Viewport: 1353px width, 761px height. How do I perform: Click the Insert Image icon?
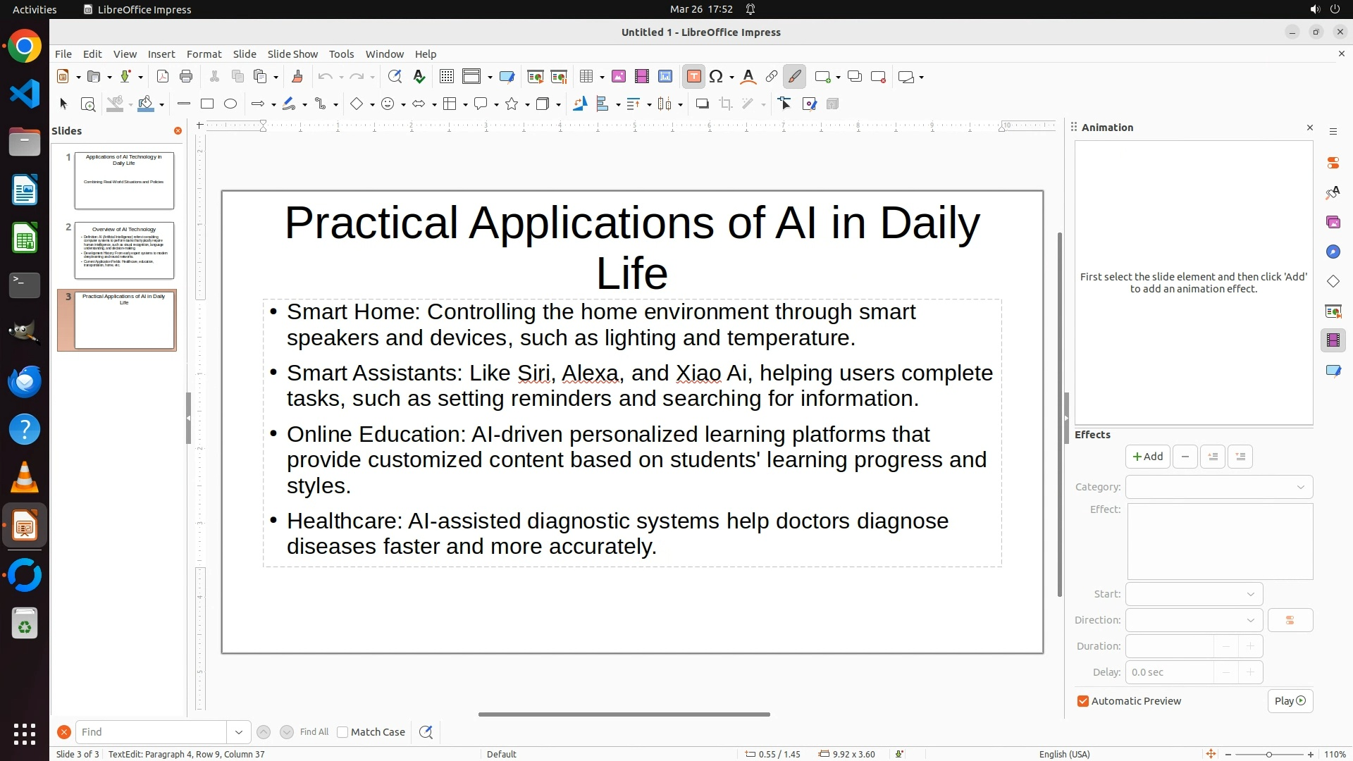pos(619,77)
